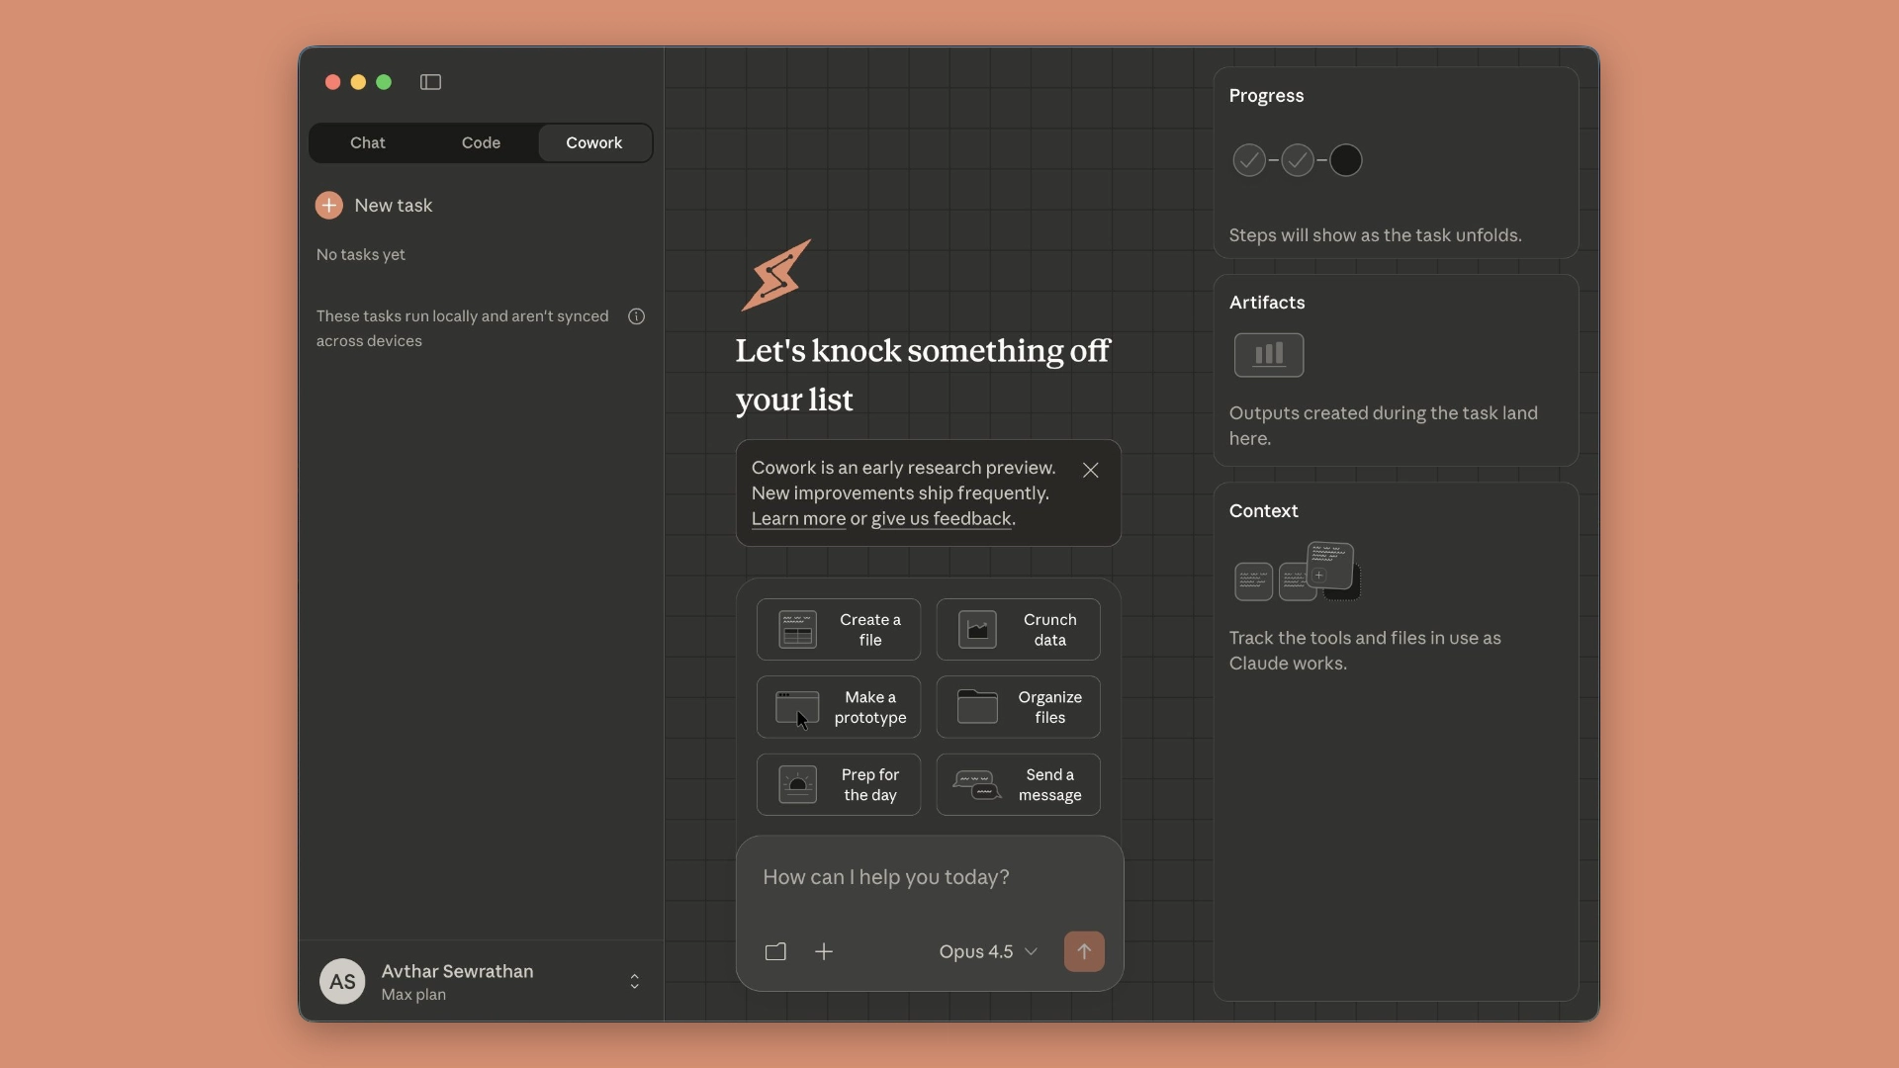Switch to the Chat tab

[367, 142]
